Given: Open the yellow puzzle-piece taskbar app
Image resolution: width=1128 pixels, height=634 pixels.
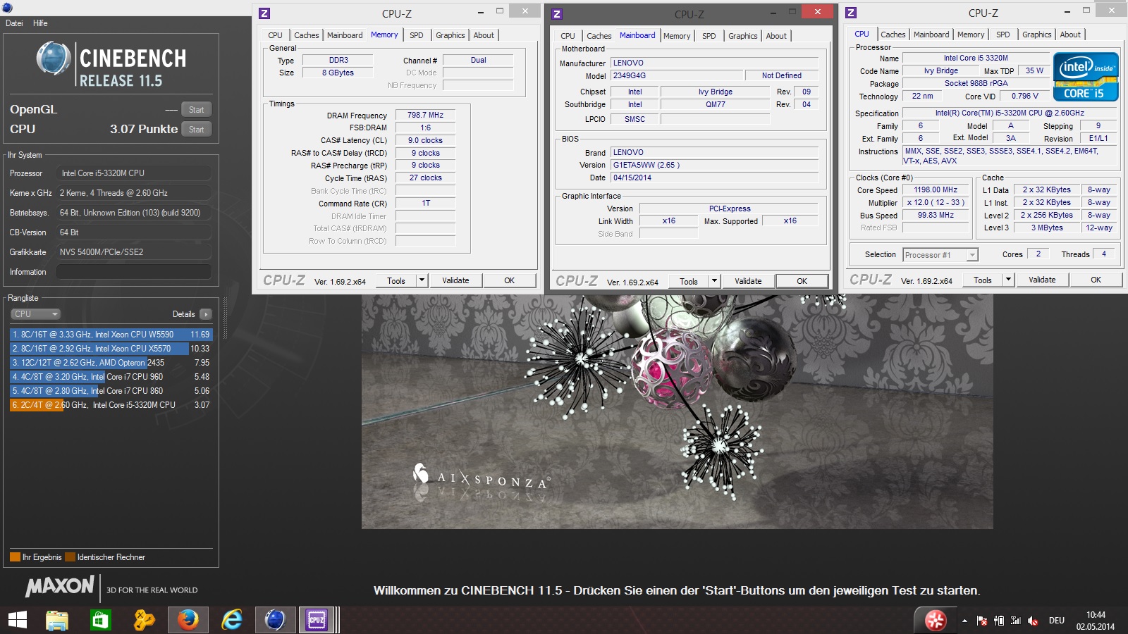Looking at the screenshot, I should (144, 620).
